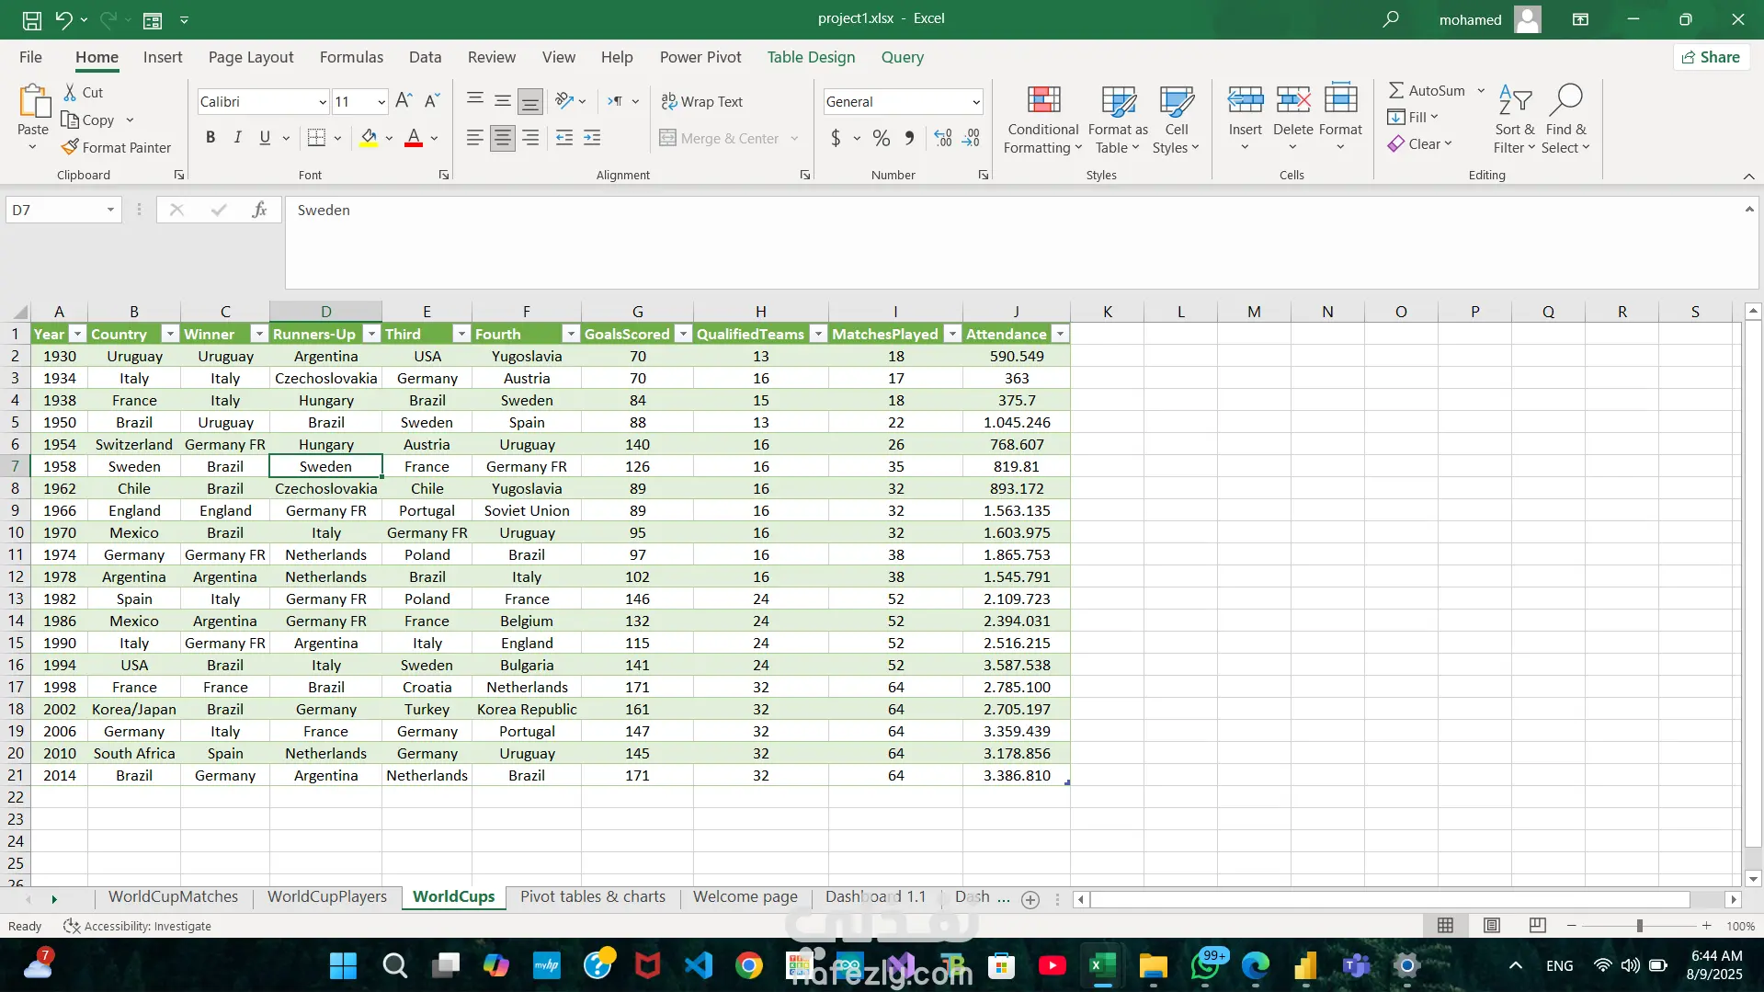Click Increase Indent icon
Screen dimensions: 1764x992
[x=593, y=138]
